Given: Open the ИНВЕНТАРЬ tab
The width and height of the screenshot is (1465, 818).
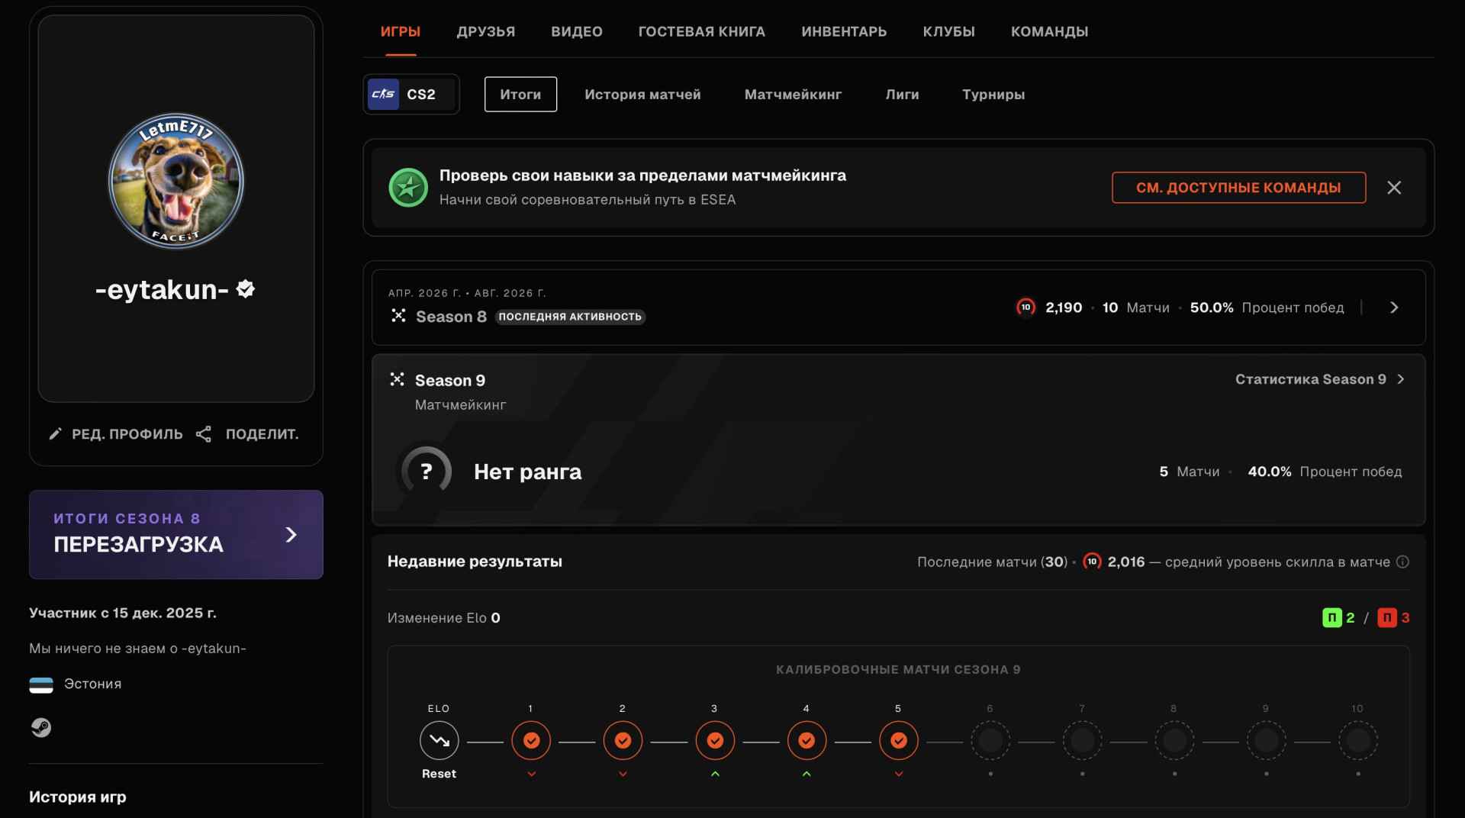Looking at the screenshot, I should 844,31.
